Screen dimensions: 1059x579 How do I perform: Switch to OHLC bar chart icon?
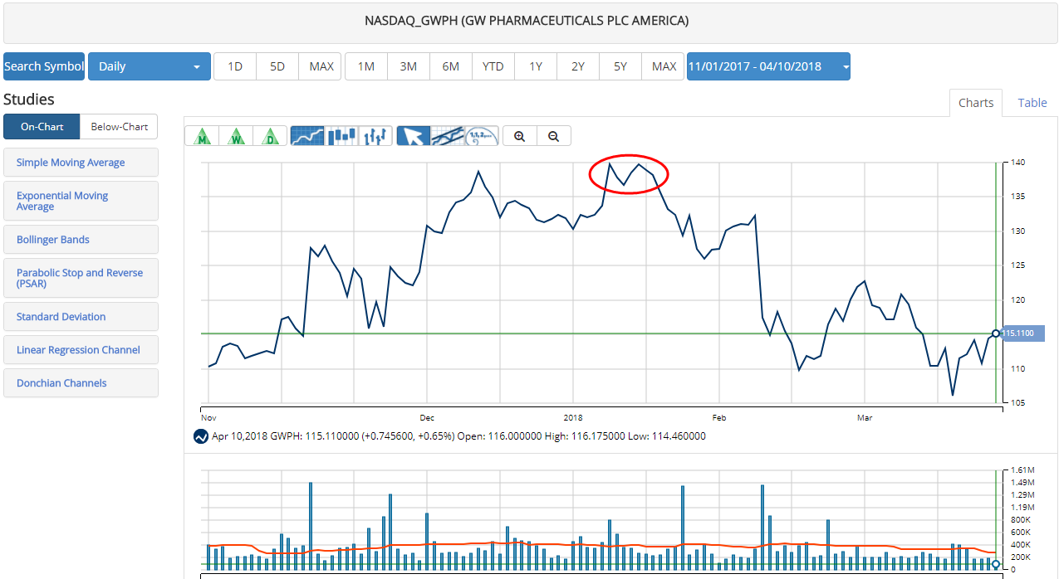click(375, 136)
